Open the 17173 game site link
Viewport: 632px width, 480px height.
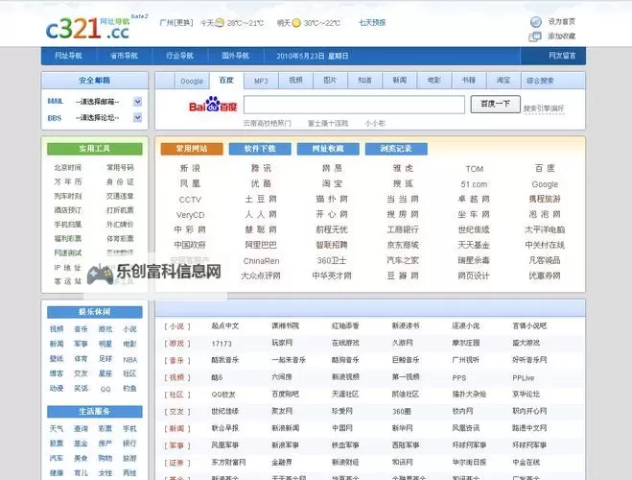tap(222, 344)
